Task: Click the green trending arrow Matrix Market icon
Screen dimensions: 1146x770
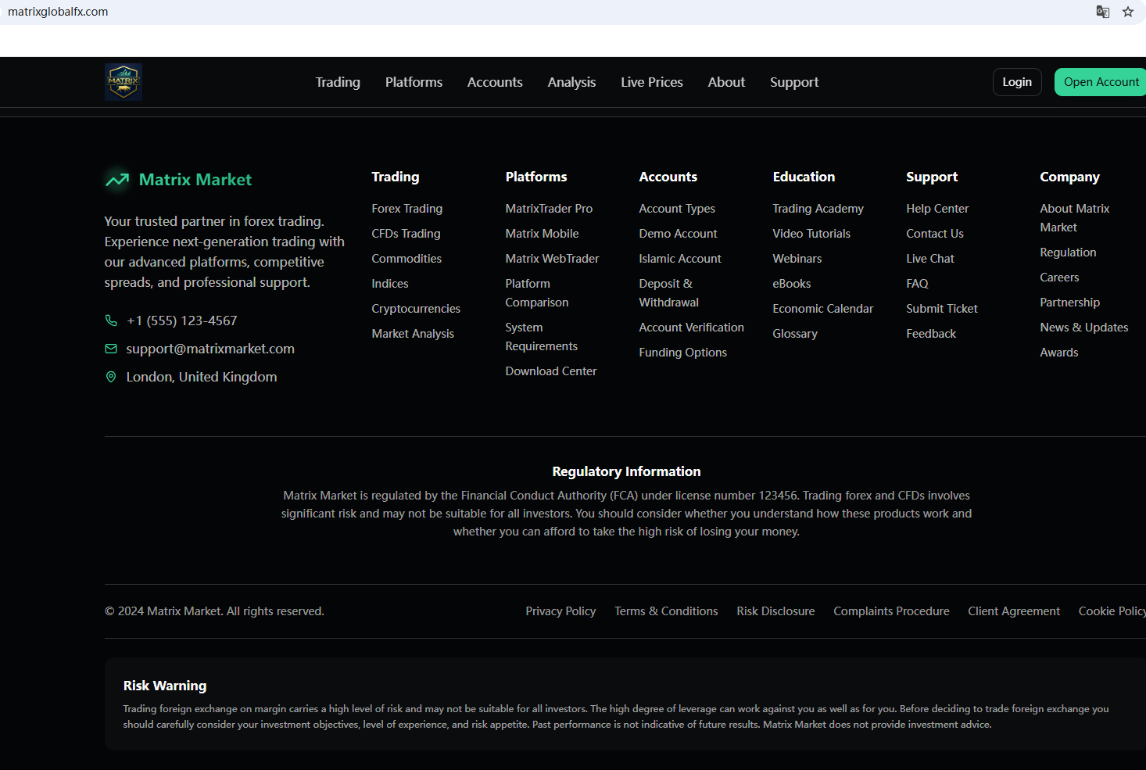Action: click(117, 180)
